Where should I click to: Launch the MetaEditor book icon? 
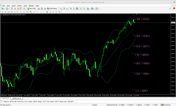(x=39, y=8)
